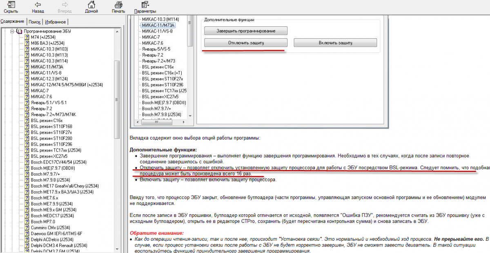Open the Bosch ME7.9.9 (J2534) topic

pos(52,204)
